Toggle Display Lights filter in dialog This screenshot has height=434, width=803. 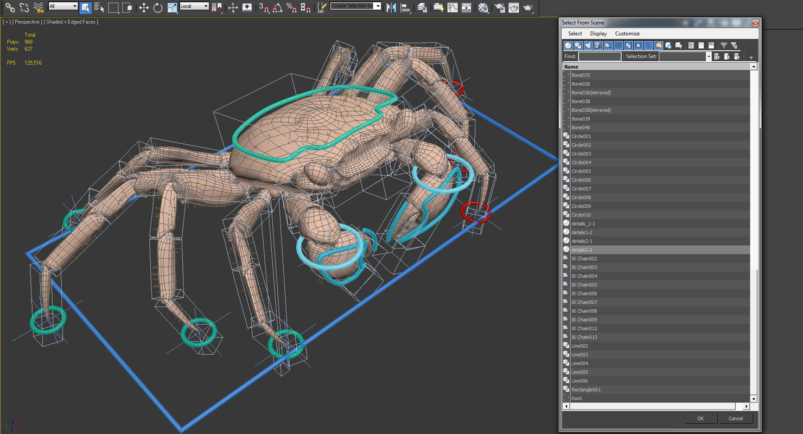tap(588, 46)
